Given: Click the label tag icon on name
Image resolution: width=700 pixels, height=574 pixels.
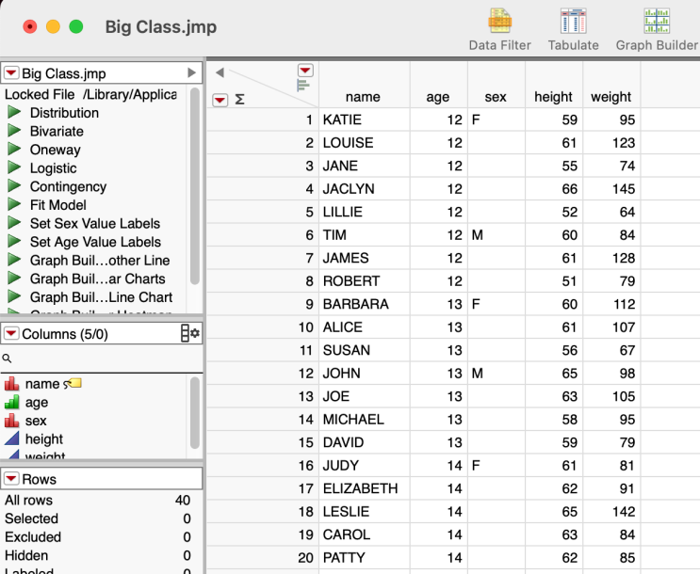Looking at the screenshot, I should 73,383.
